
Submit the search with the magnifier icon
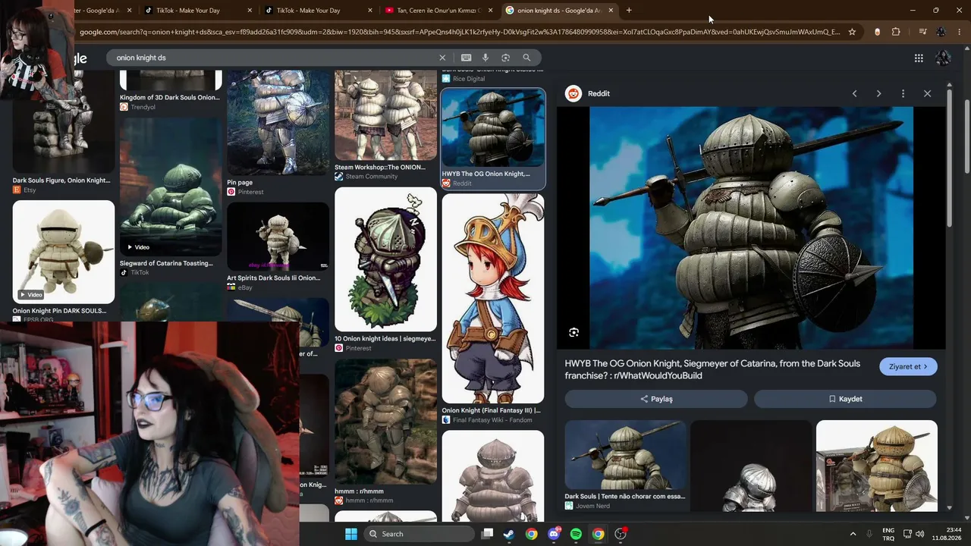click(x=526, y=58)
